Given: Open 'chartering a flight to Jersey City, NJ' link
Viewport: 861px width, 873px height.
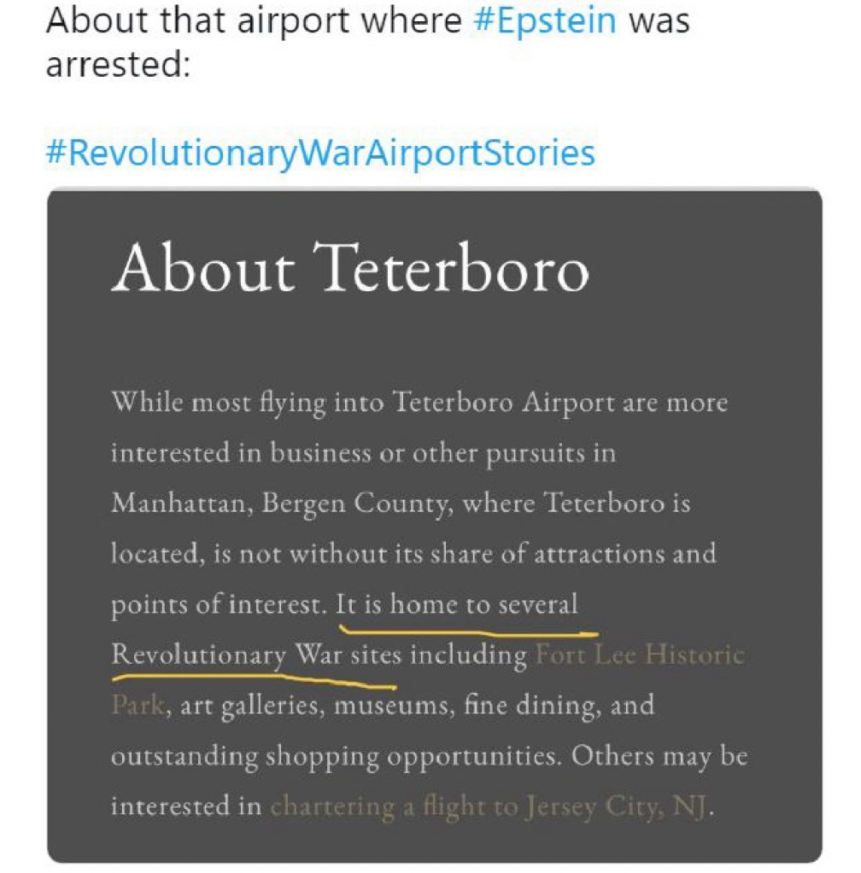Looking at the screenshot, I should point(490,806).
